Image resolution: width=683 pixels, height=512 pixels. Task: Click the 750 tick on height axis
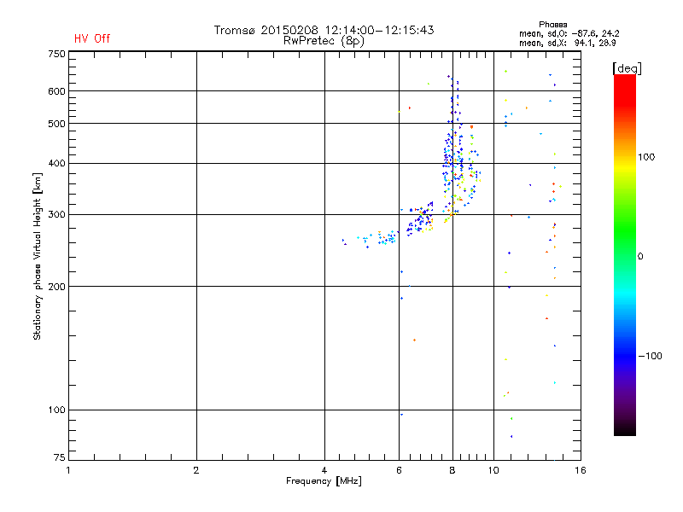pyautogui.click(x=56, y=54)
